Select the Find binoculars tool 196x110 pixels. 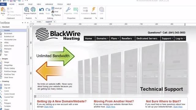pos(55,12)
